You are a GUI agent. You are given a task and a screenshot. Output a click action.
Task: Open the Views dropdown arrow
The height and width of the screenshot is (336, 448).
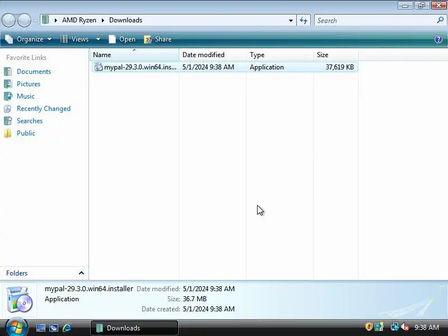click(x=98, y=39)
